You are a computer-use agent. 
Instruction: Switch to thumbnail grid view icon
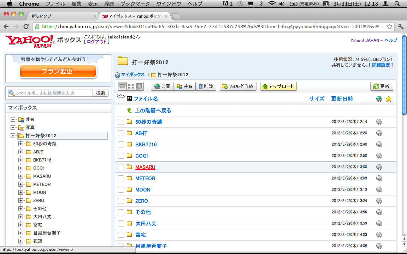(131, 86)
